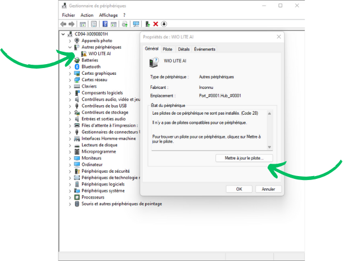
Task: Click the Bluetooth category icon
Action: tap(77, 66)
